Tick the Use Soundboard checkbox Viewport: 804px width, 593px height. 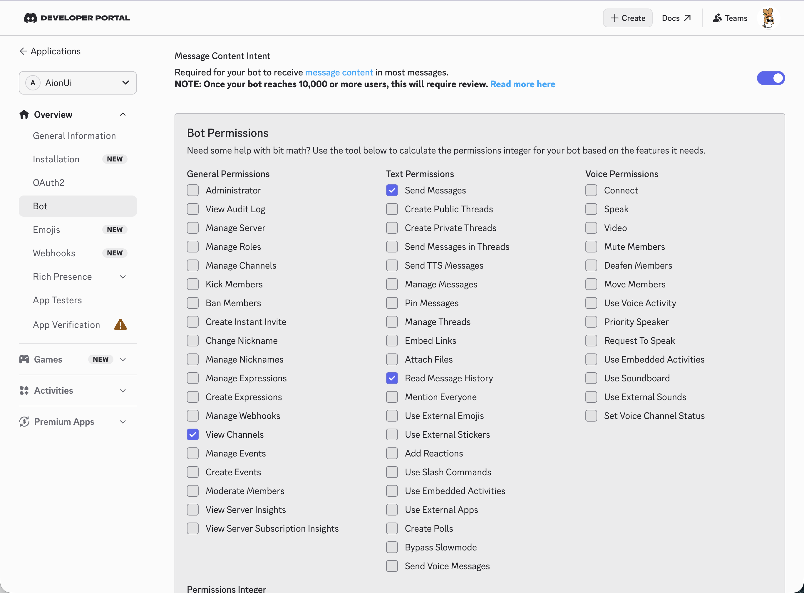tap(591, 378)
